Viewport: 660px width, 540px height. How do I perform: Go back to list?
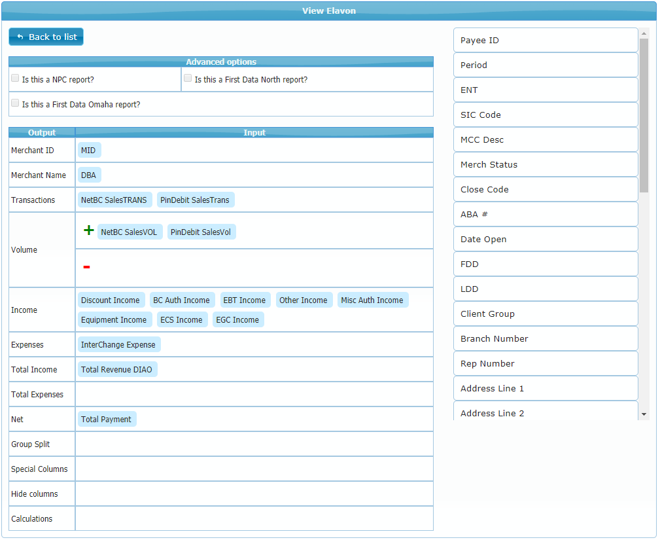pyautogui.click(x=46, y=37)
